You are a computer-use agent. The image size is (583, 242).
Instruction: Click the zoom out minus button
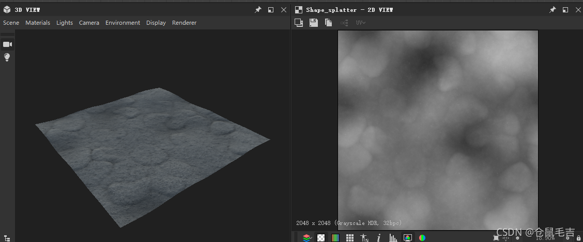click(x=517, y=238)
